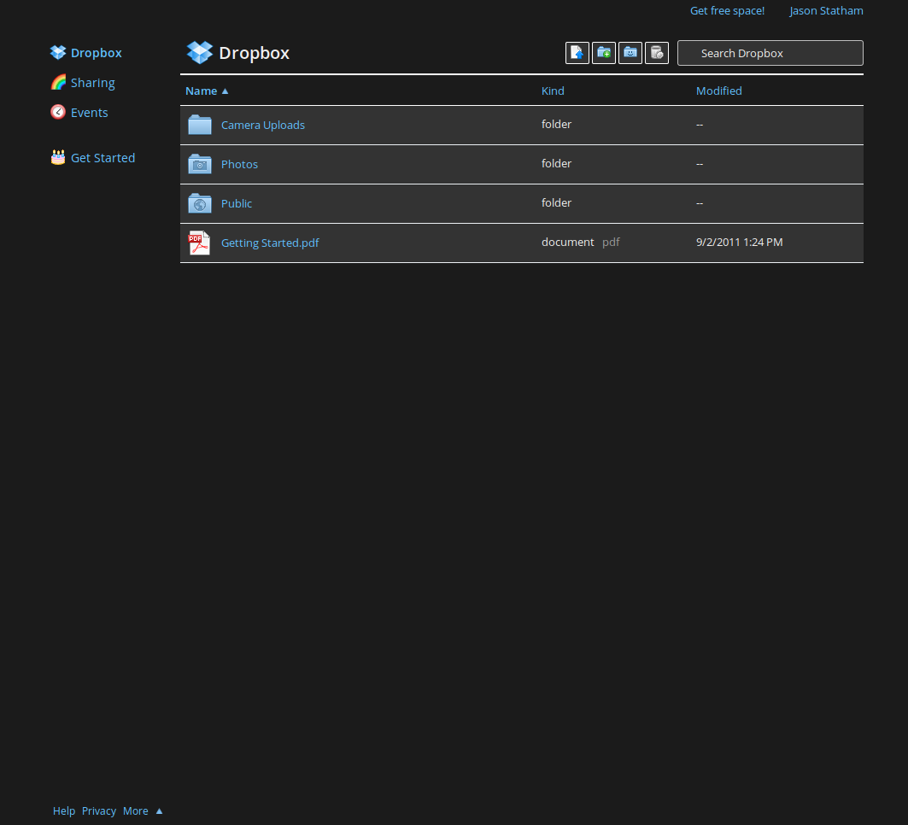Open the Camera Uploads folder icon
The width and height of the screenshot is (908, 825).
[199, 125]
